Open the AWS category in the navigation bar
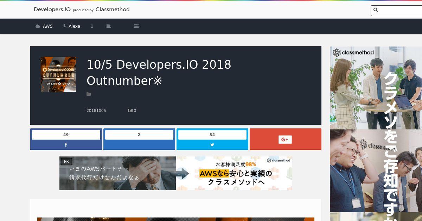The height and width of the screenshot is (221, 422). pyautogui.click(x=44, y=26)
